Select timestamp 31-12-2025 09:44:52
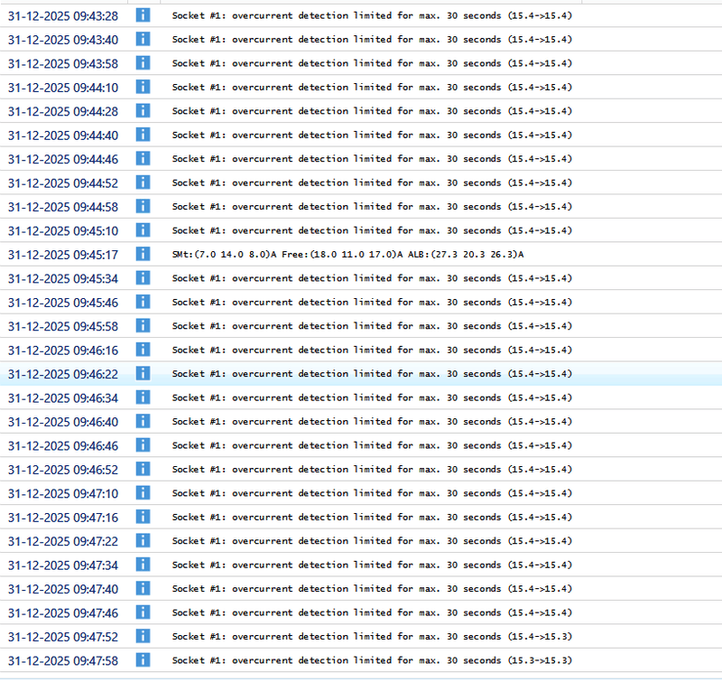Image resolution: width=722 pixels, height=682 pixels. [63, 183]
